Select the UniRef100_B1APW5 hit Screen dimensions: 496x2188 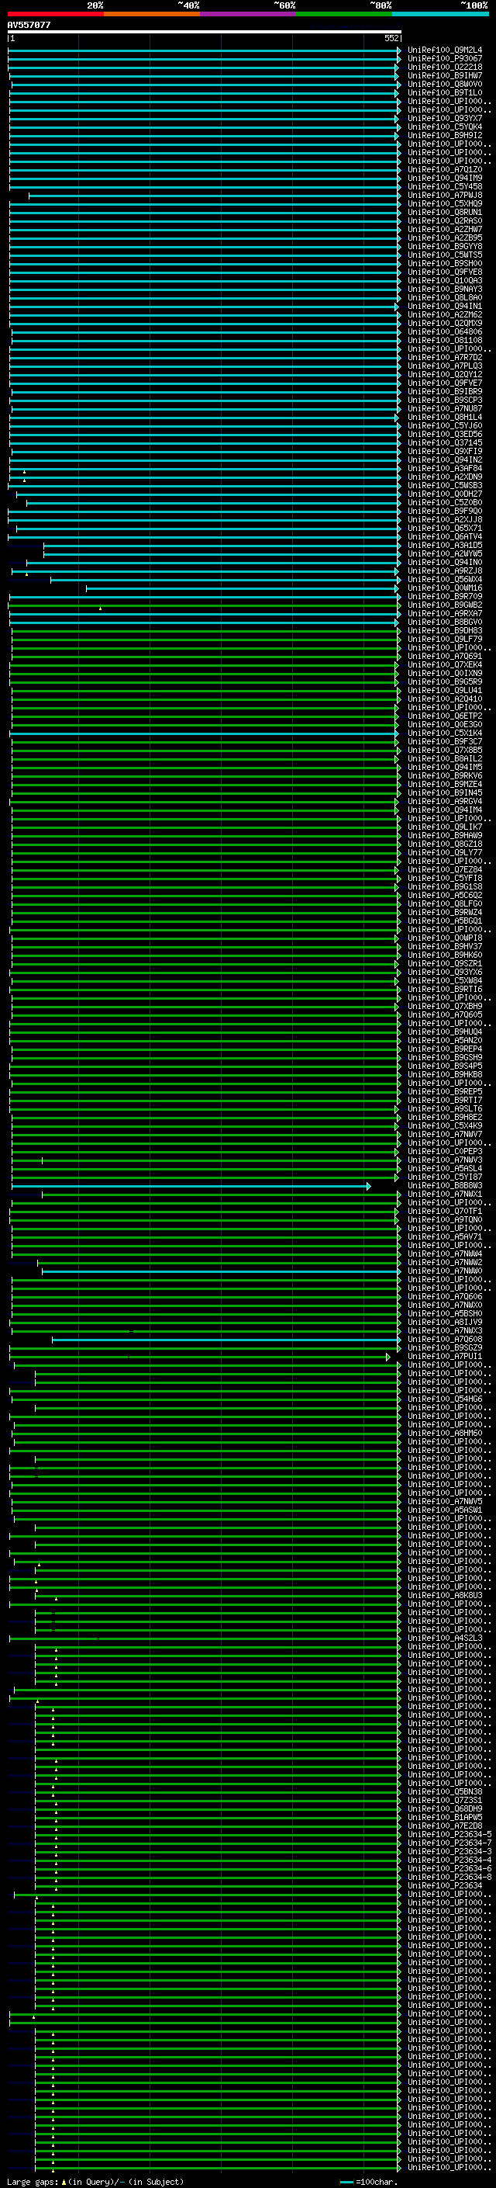(444, 1819)
